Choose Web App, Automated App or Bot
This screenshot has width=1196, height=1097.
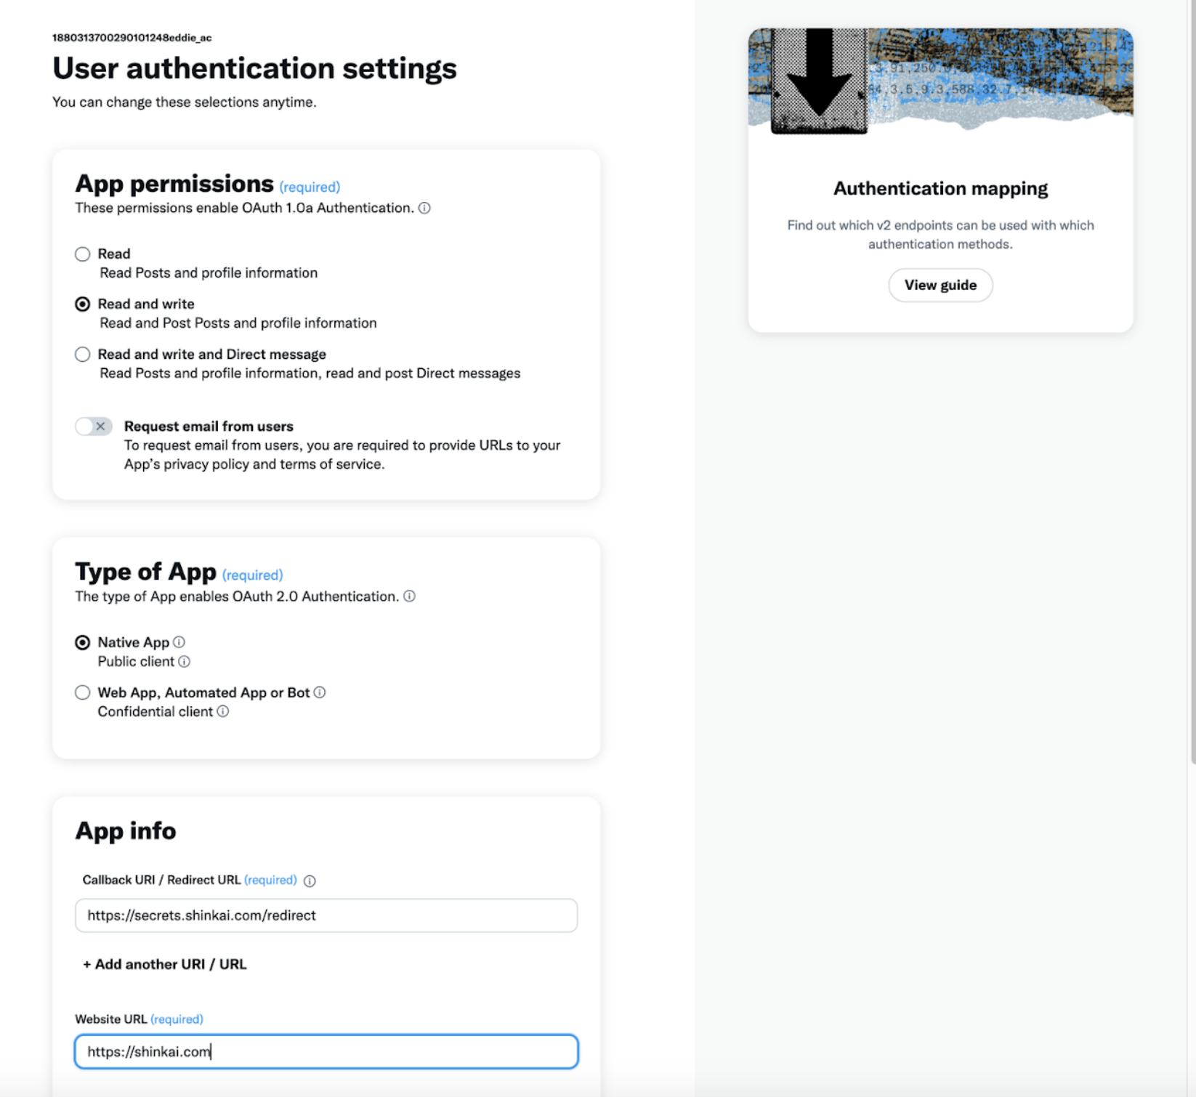[82, 692]
